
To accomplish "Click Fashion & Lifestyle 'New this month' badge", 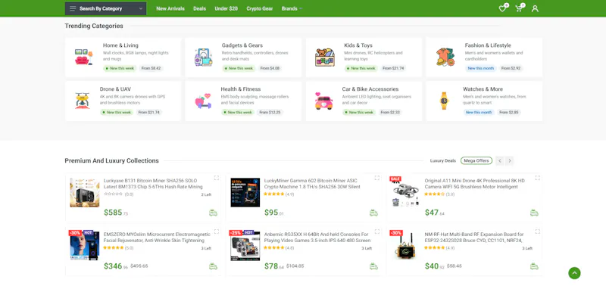I will (x=480, y=68).
